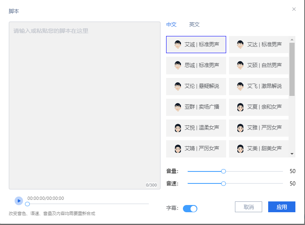
Task: Choose the 亚群 卖场广播 voice
Action: click(x=196, y=107)
